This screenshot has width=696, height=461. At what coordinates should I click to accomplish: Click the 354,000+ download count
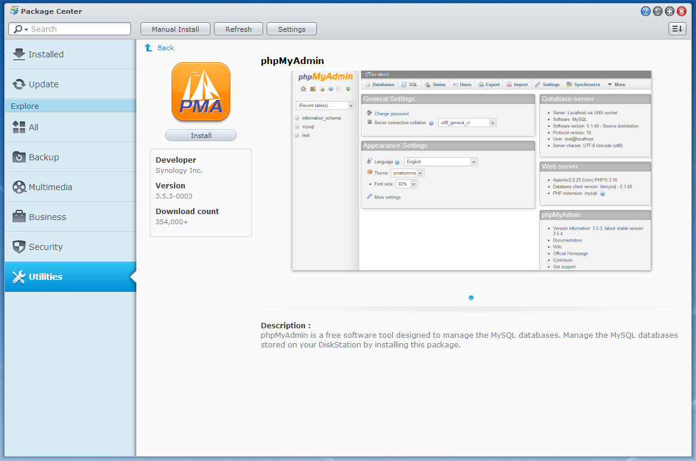pyautogui.click(x=172, y=222)
